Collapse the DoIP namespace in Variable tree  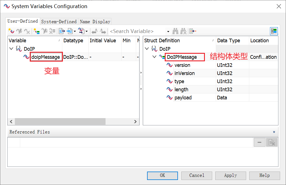pyautogui.click(x=11, y=49)
